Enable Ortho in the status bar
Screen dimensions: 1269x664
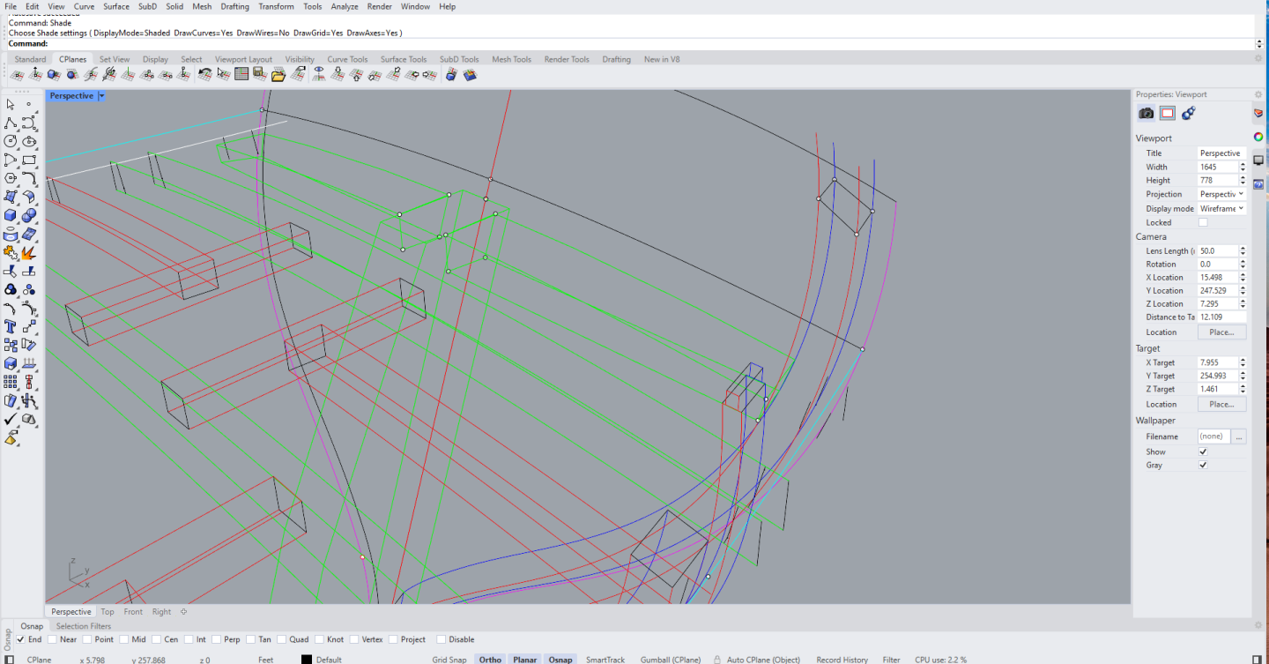tap(490, 659)
